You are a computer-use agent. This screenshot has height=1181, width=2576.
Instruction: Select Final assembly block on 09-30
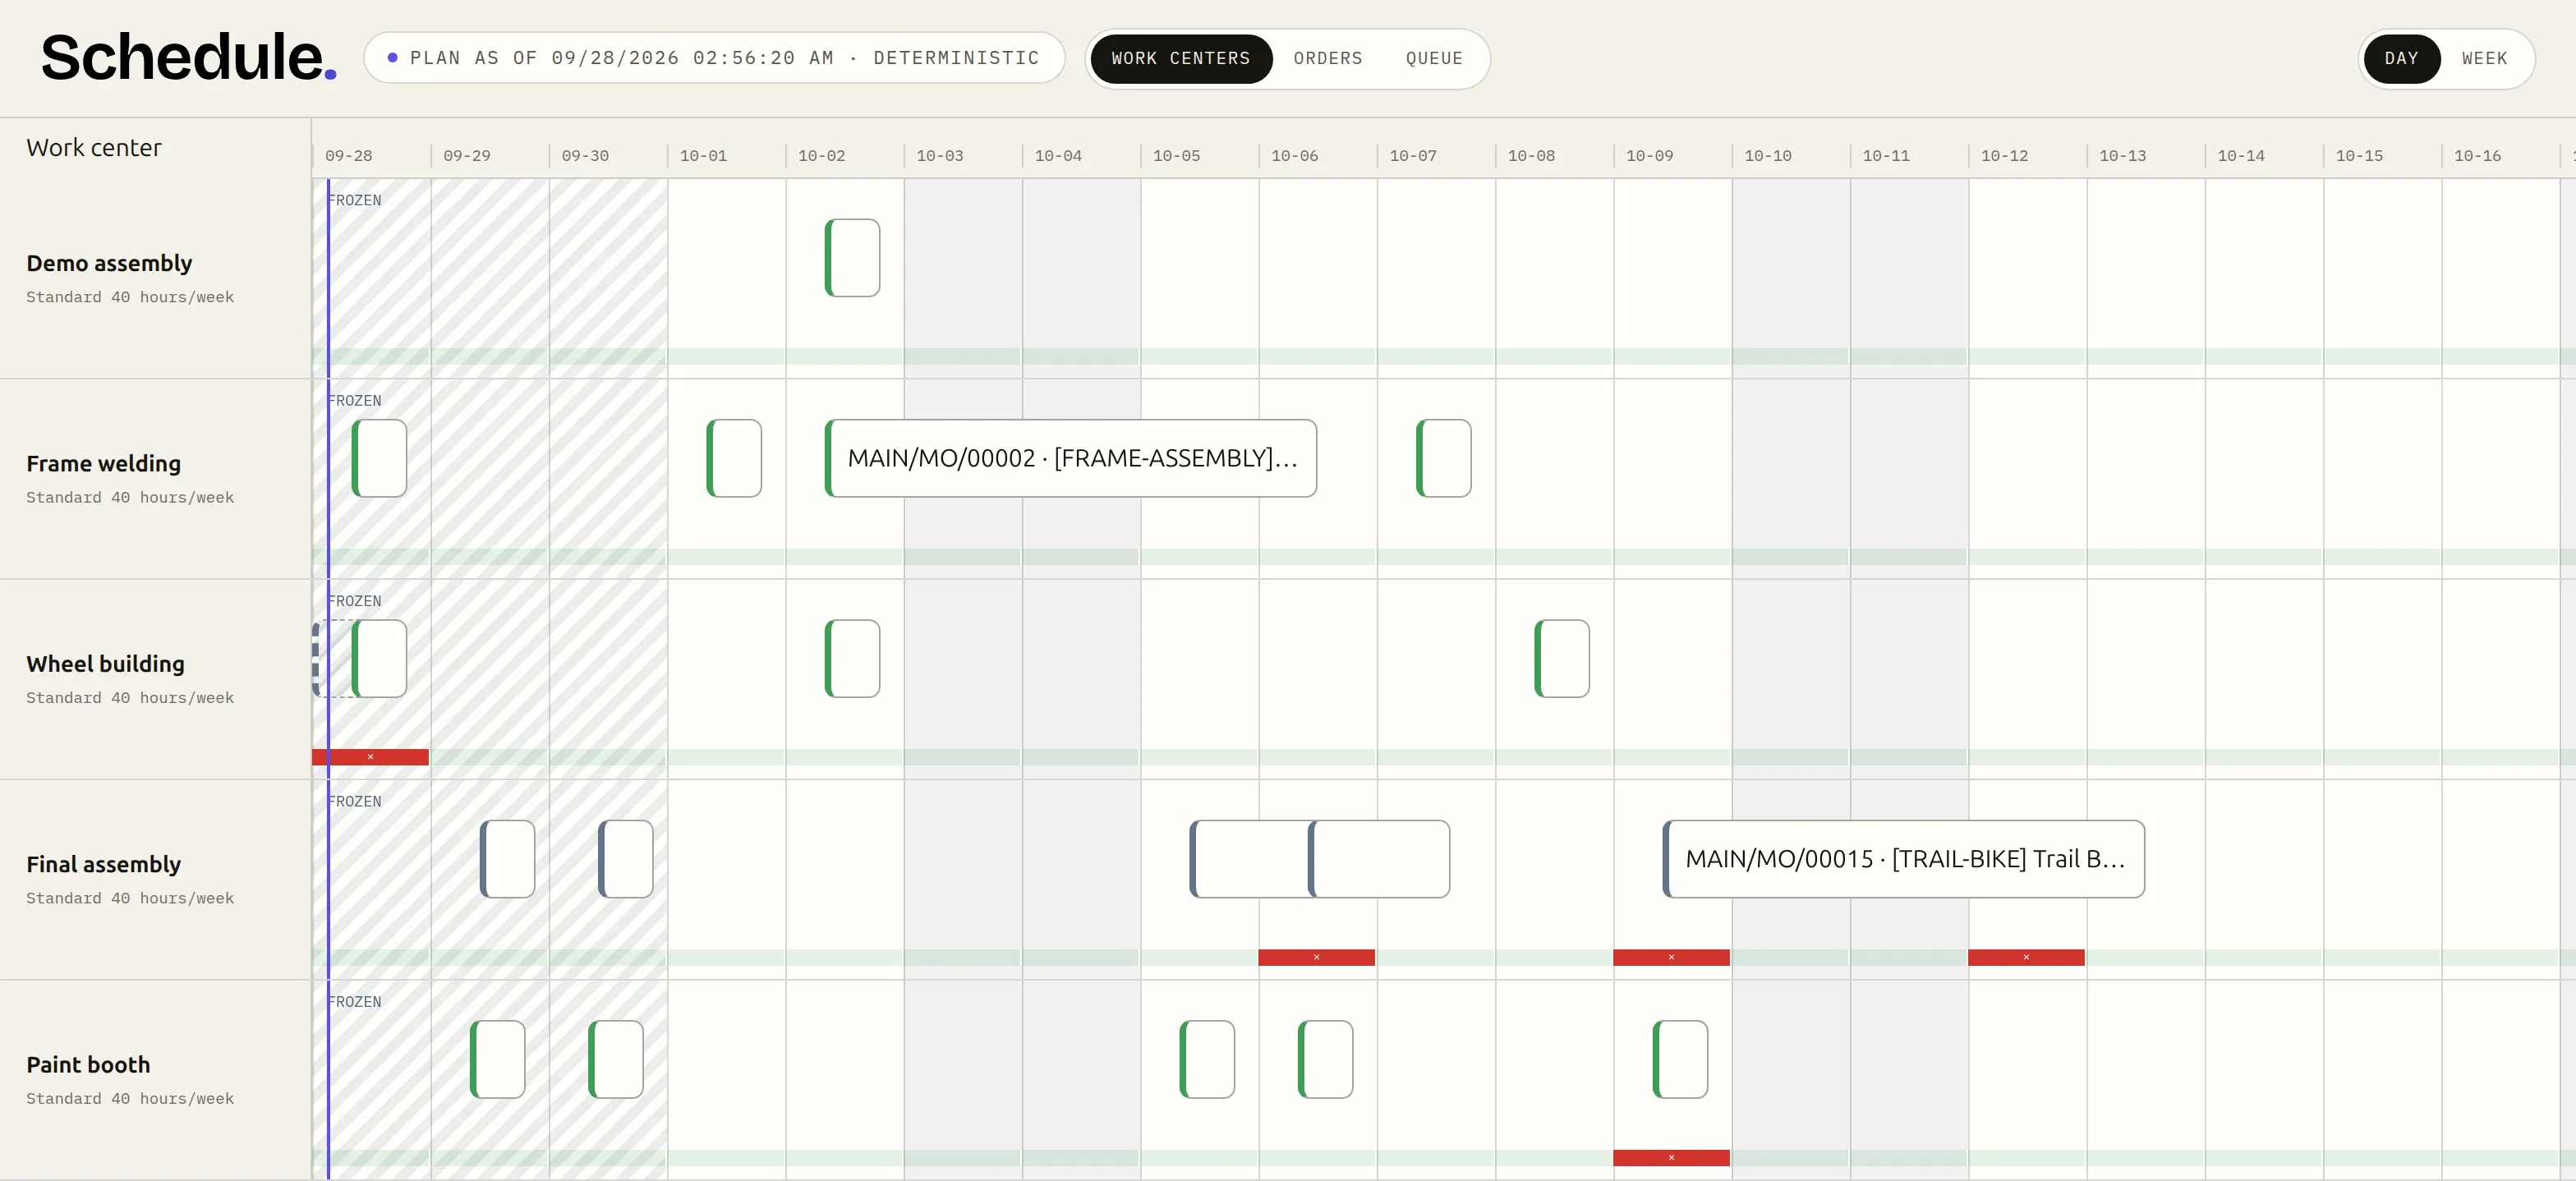point(626,859)
